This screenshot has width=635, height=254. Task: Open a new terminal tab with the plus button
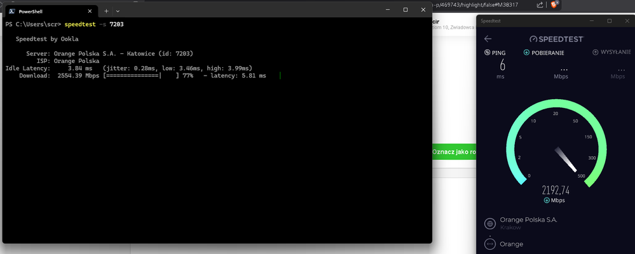pyautogui.click(x=106, y=11)
